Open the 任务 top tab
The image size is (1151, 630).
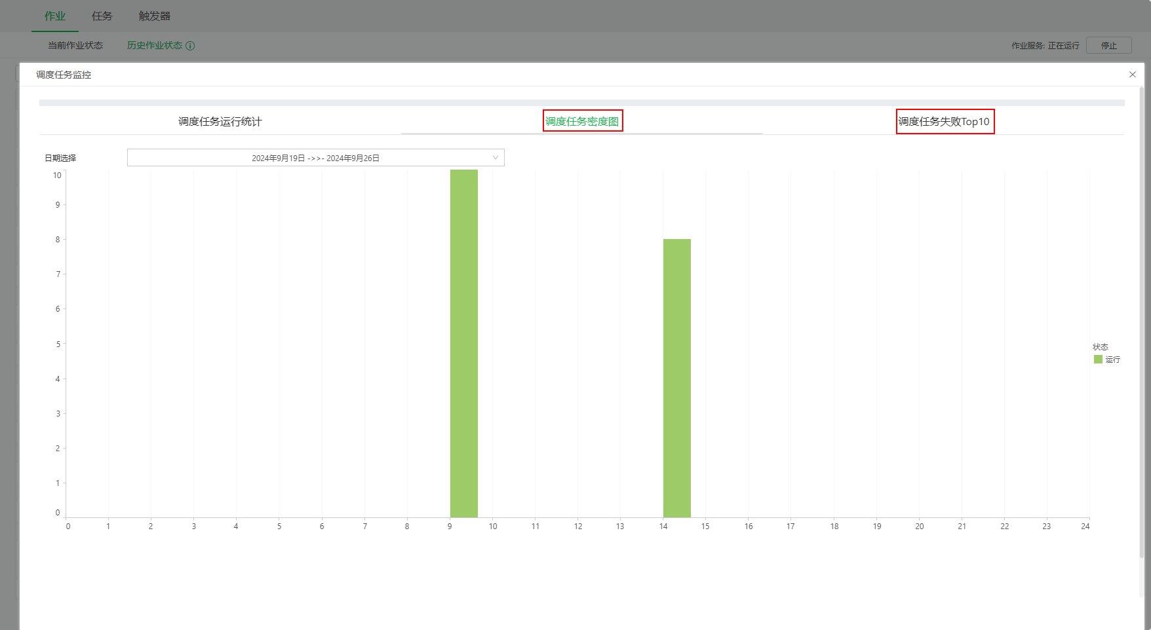(102, 16)
